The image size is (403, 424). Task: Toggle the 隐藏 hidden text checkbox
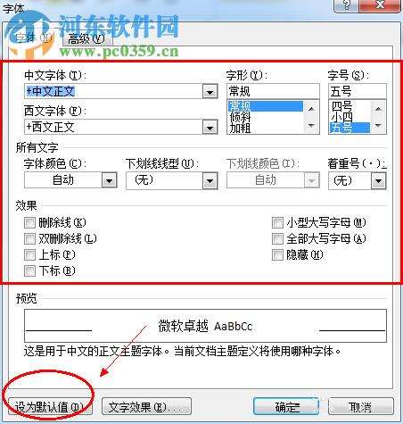coord(277,254)
